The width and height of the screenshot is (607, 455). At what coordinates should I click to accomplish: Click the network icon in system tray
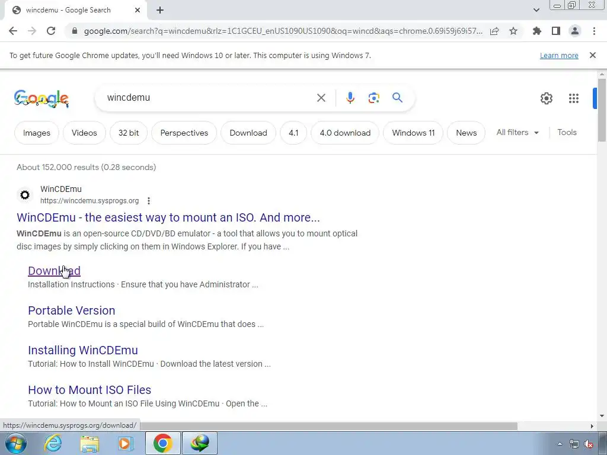tap(574, 444)
